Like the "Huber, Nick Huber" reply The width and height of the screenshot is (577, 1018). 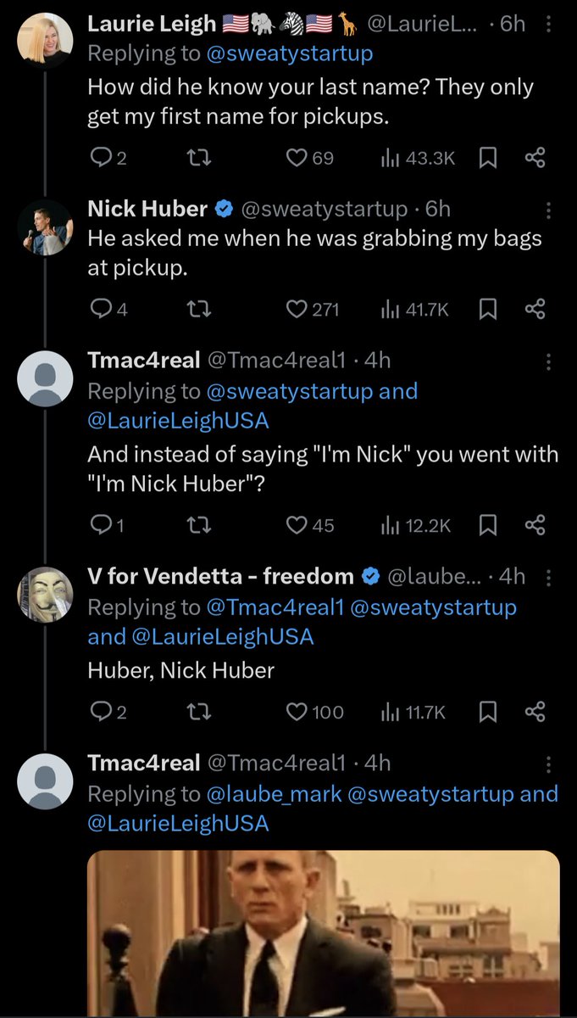[297, 712]
